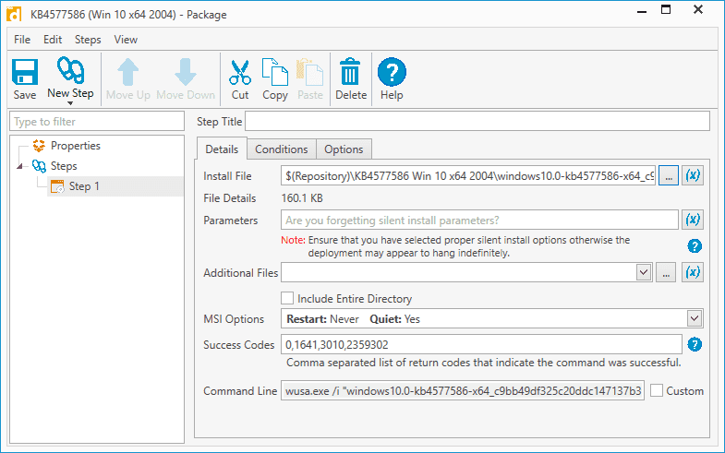This screenshot has height=453, width=725.
Task: Select the Details tab
Action: (222, 149)
